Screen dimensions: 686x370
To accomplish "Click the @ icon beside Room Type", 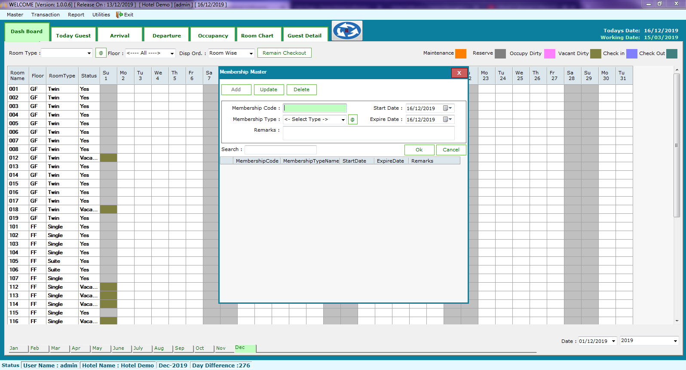I will [x=101, y=53].
